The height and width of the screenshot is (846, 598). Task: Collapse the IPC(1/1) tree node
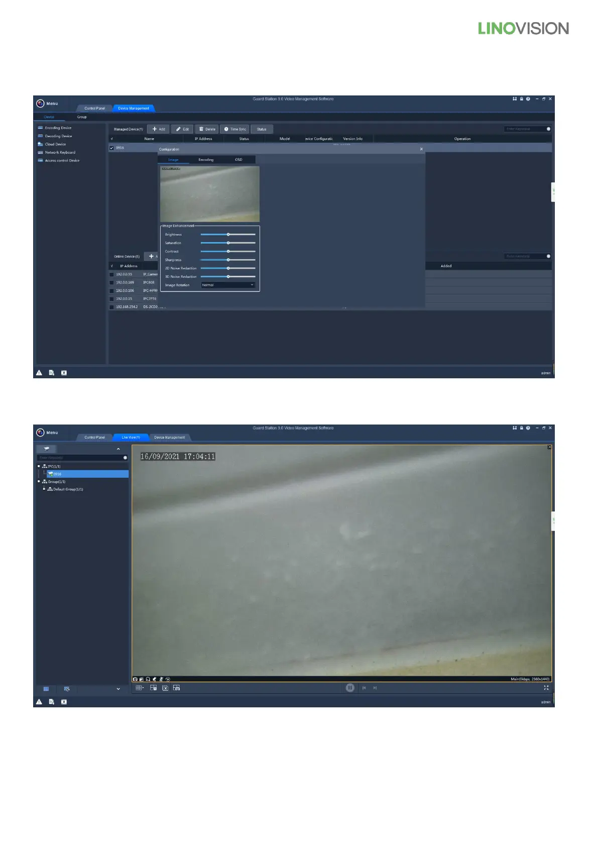(39, 466)
